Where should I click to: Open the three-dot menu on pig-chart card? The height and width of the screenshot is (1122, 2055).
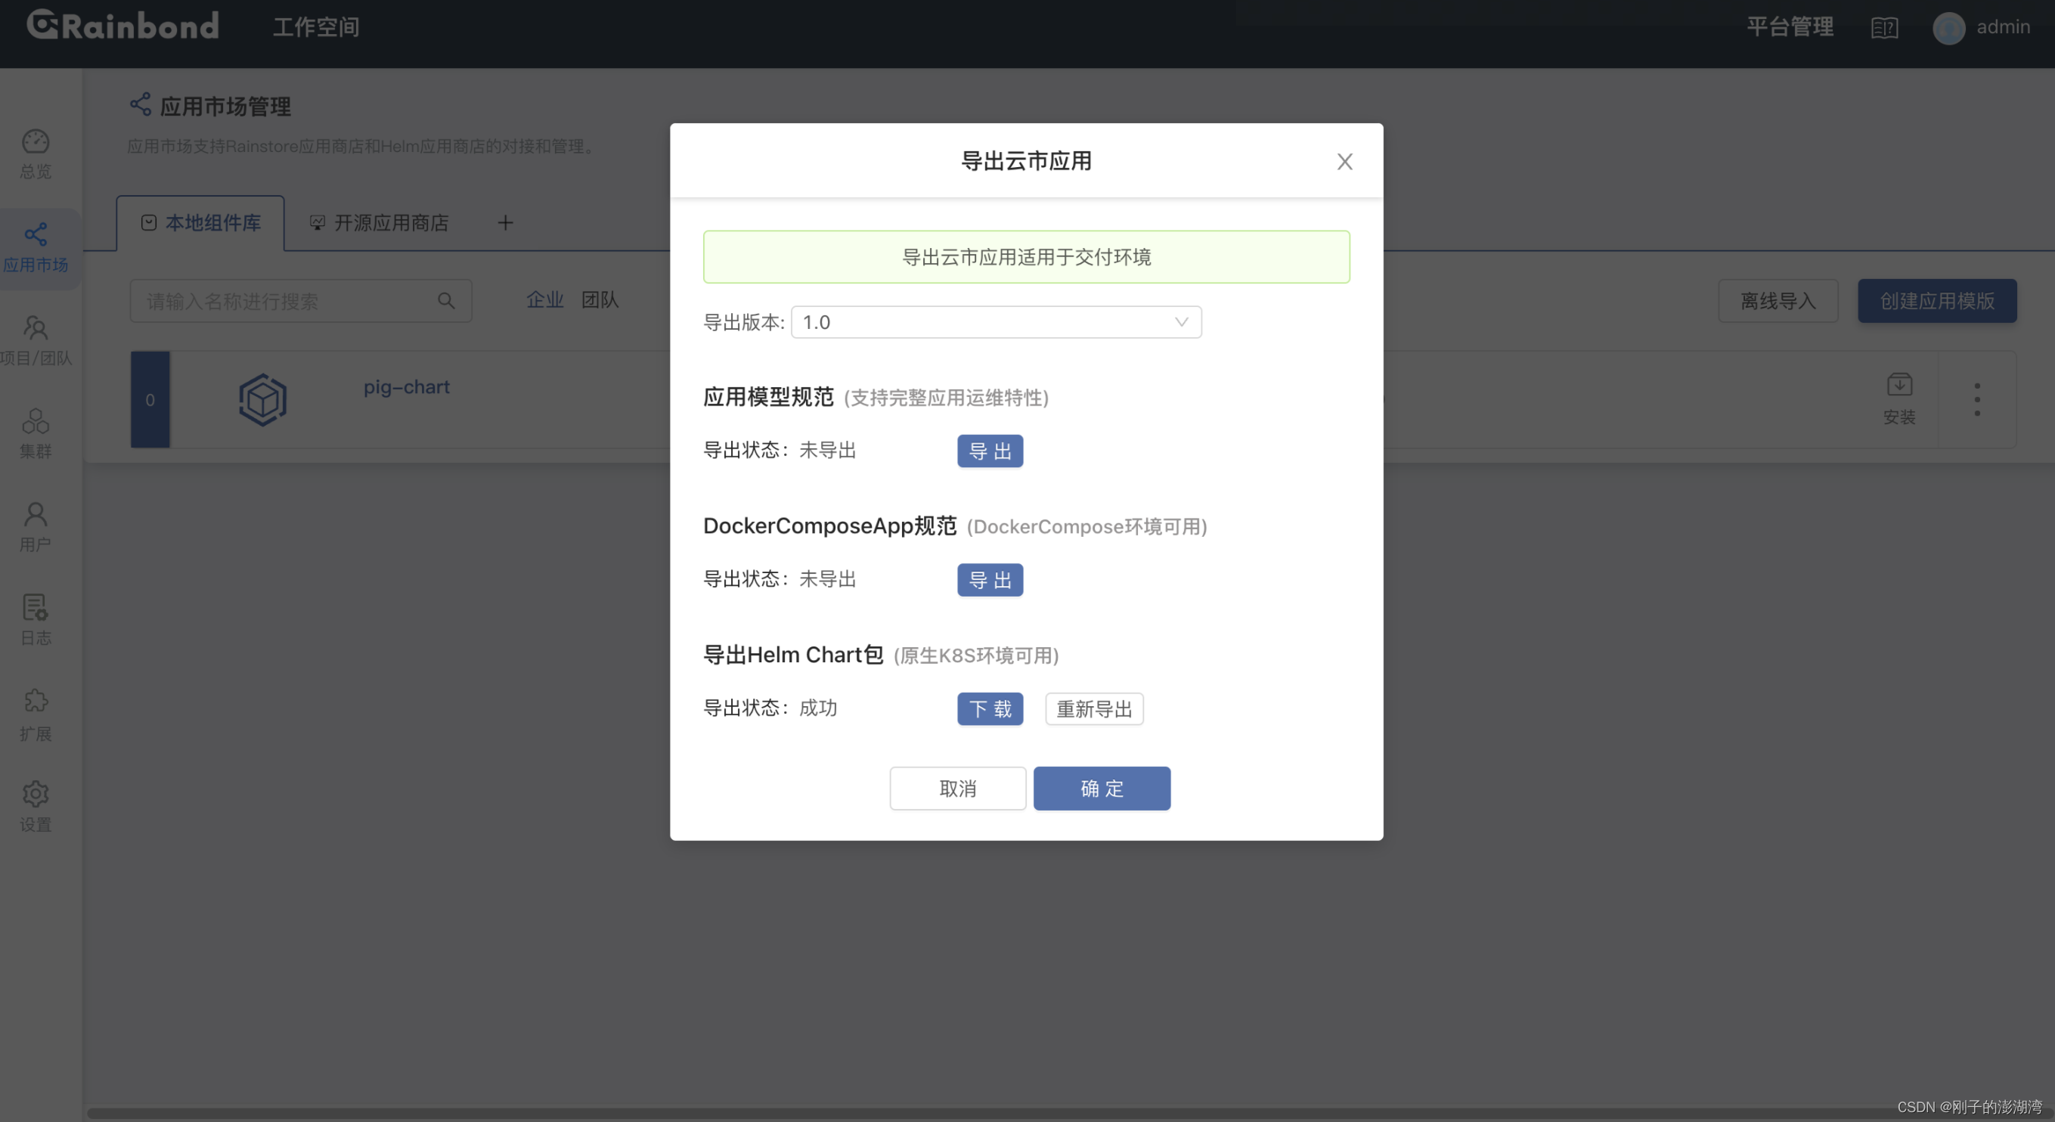[1978, 399]
